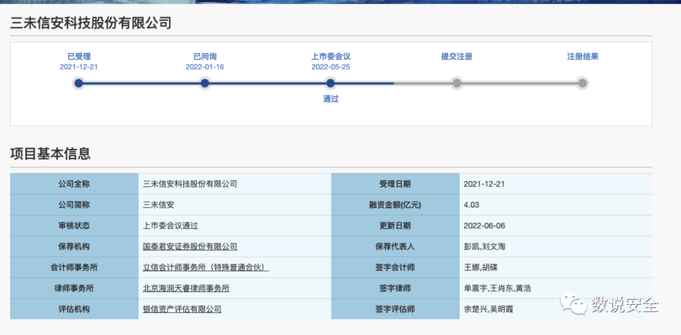681x335 pixels.
Task: Click the 保荐机构 header cell
Action: click(74, 247)
